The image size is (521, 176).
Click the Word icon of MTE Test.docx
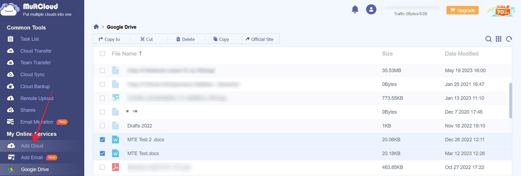pyautogui.click(x=115, y=153)
